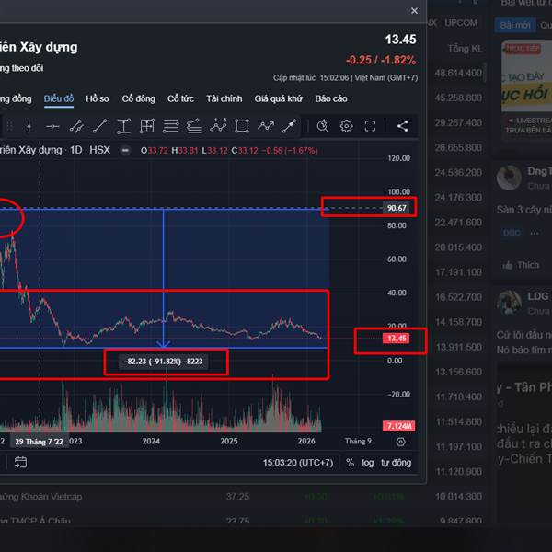
Task: Open the Biểu đồ tab
Action: 59,98
